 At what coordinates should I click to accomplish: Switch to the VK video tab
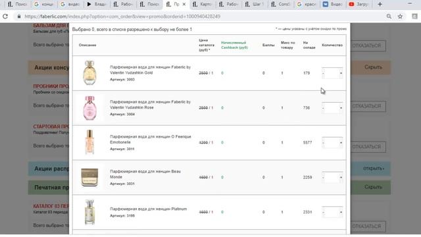[x=332, y=5]
